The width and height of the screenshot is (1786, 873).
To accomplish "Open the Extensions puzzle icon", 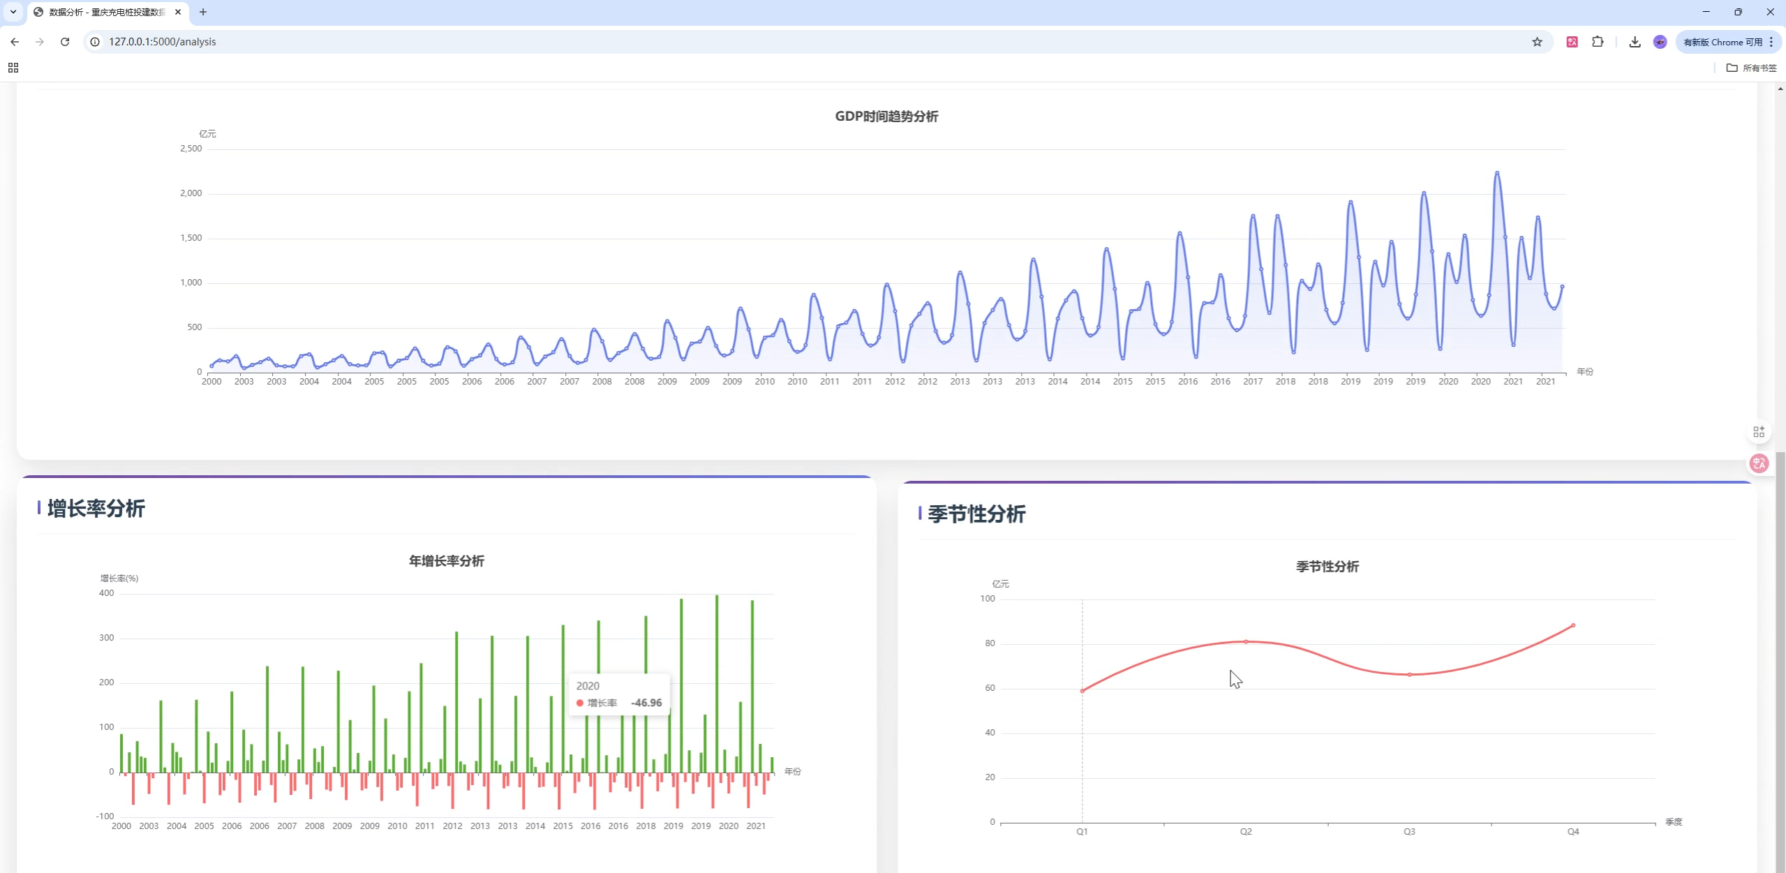I will pyautogui.click(x=1598, y=42).
